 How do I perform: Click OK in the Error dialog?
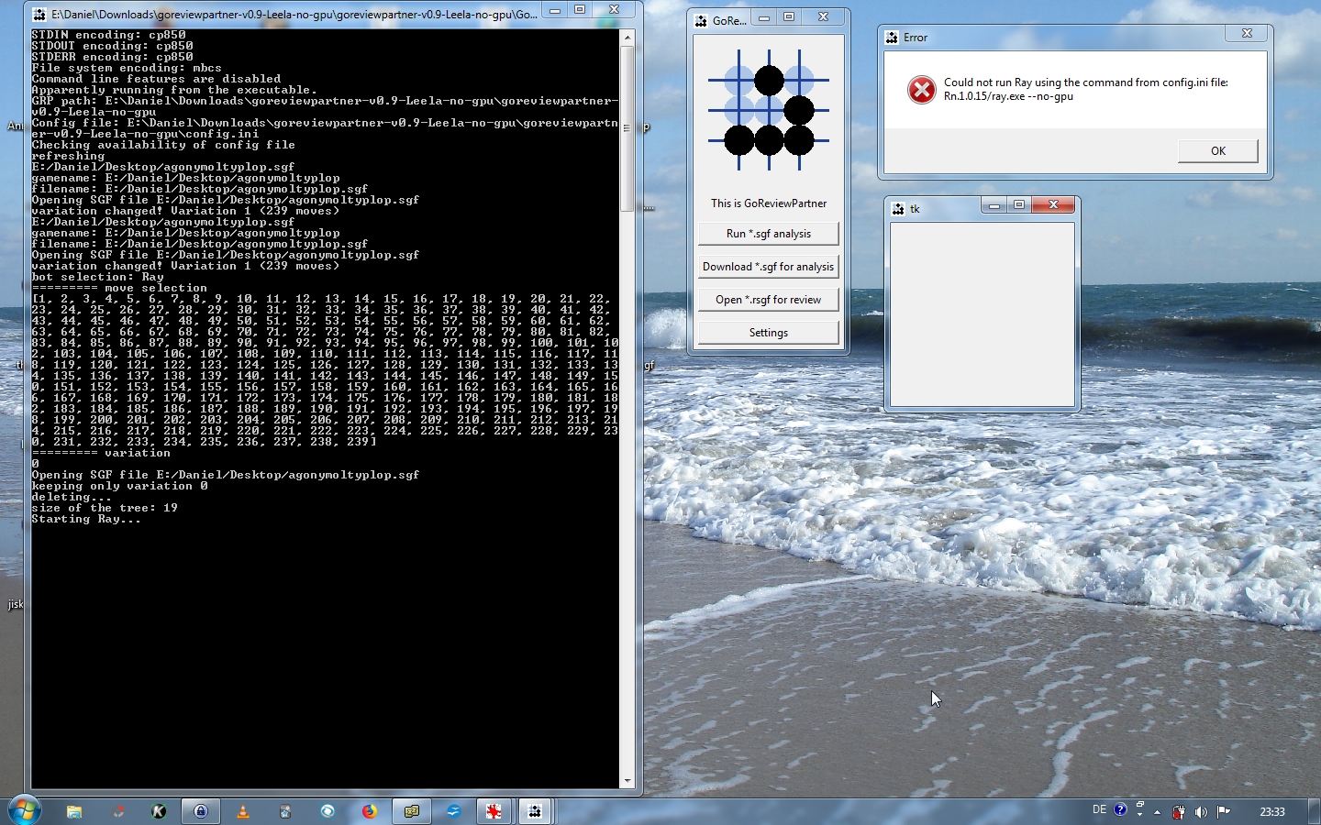1217,151
